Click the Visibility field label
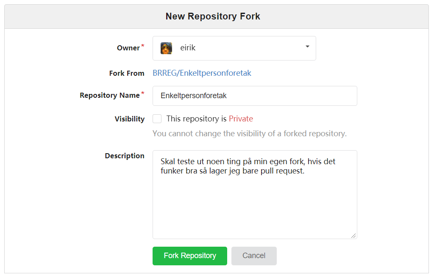434x278 pixels. click(130, 119)
